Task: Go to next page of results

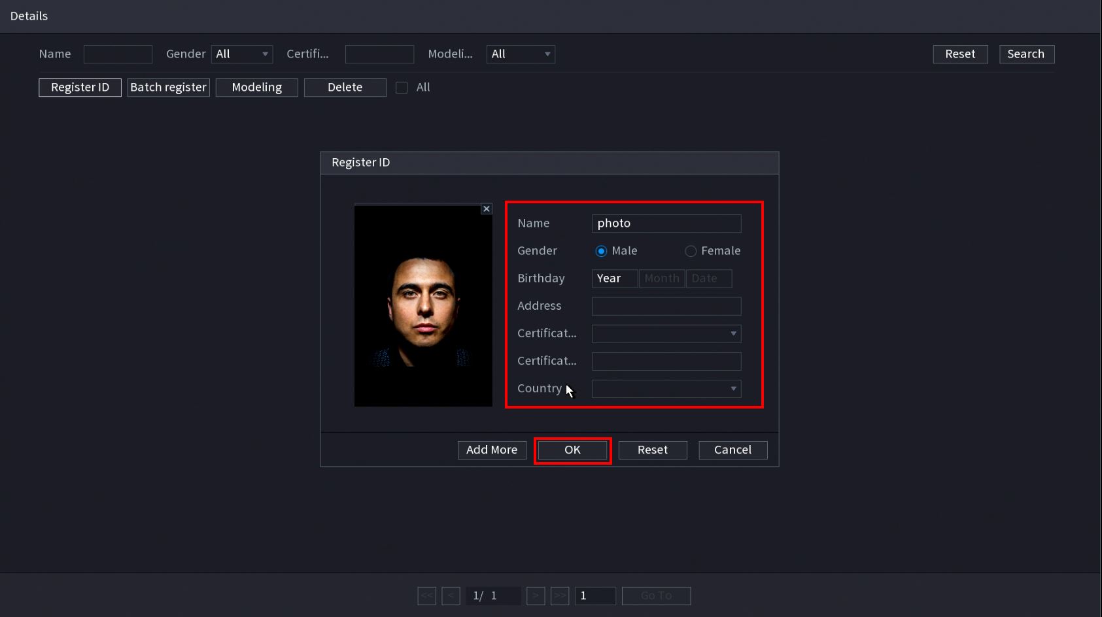Action: click(535, 595)
